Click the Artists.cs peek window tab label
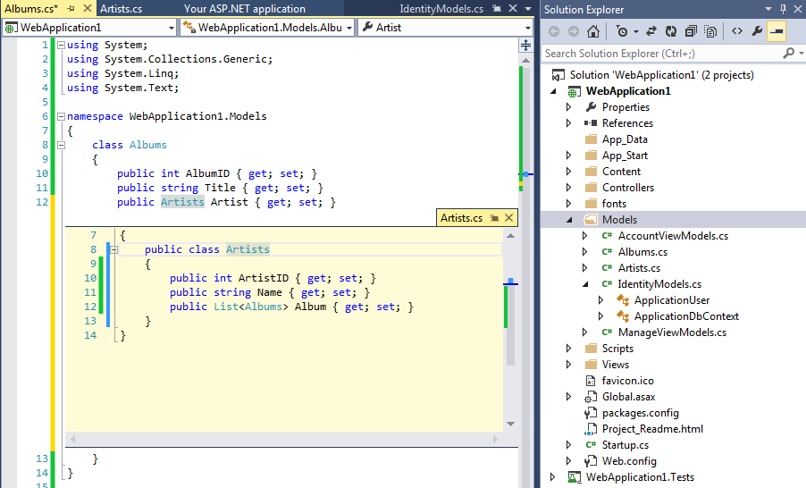Image resolution: width=806 pixels, height=488 pixels. [x=462, y=218]
